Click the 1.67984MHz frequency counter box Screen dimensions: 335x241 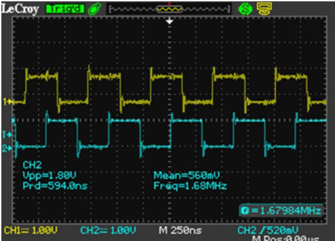tap(281, 211)
